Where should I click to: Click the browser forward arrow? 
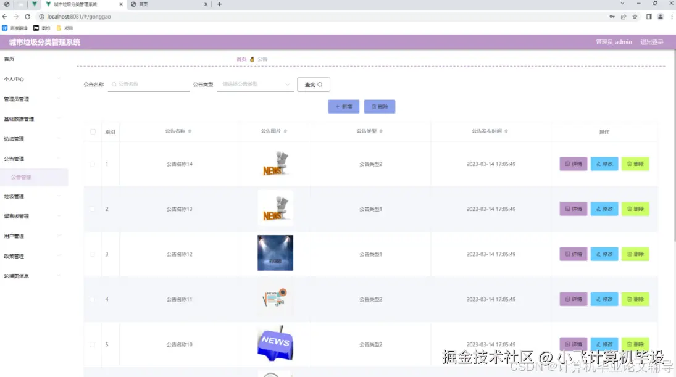click(x=16, y=17)
